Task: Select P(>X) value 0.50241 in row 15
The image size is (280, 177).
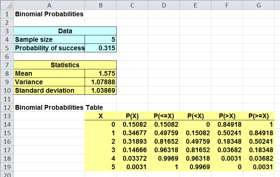Action: click(227, 133)
